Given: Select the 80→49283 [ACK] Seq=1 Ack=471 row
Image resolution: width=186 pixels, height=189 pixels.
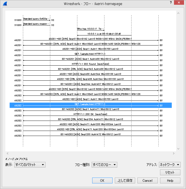Looking at the screenshot, I should tap(91, 110).
